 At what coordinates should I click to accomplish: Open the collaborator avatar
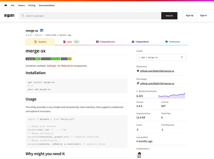point(139,155)
